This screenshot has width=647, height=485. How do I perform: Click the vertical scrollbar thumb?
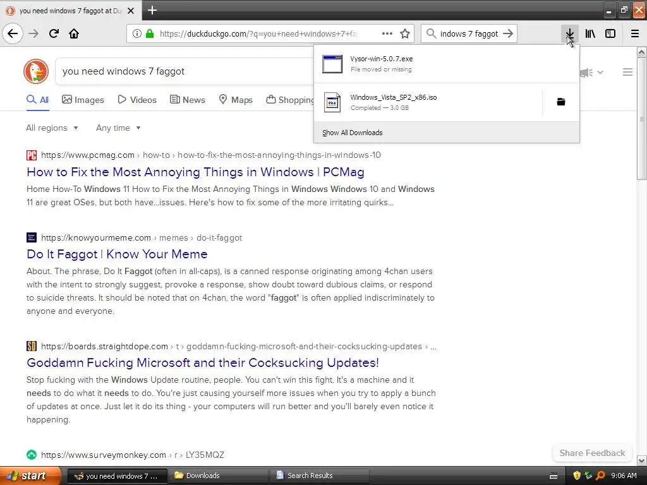pyautogui.click(x=642, y=119)
